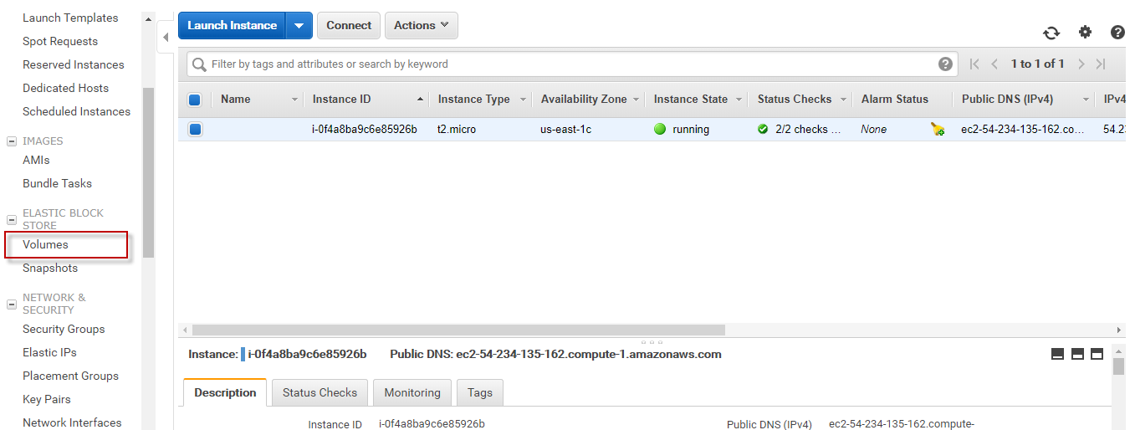Open the help question mark icon

click(1117, 33)
